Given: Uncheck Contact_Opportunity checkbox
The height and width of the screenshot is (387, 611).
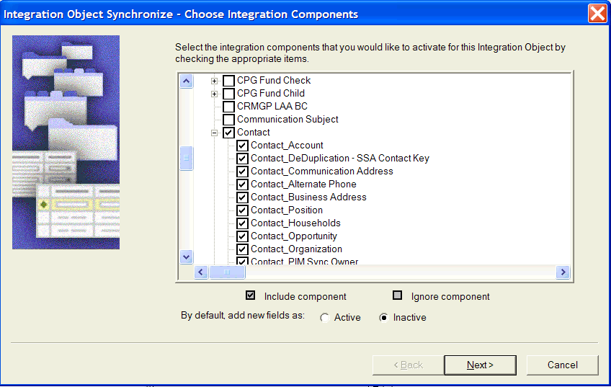Looking at the screenshot, I should 242,236.
